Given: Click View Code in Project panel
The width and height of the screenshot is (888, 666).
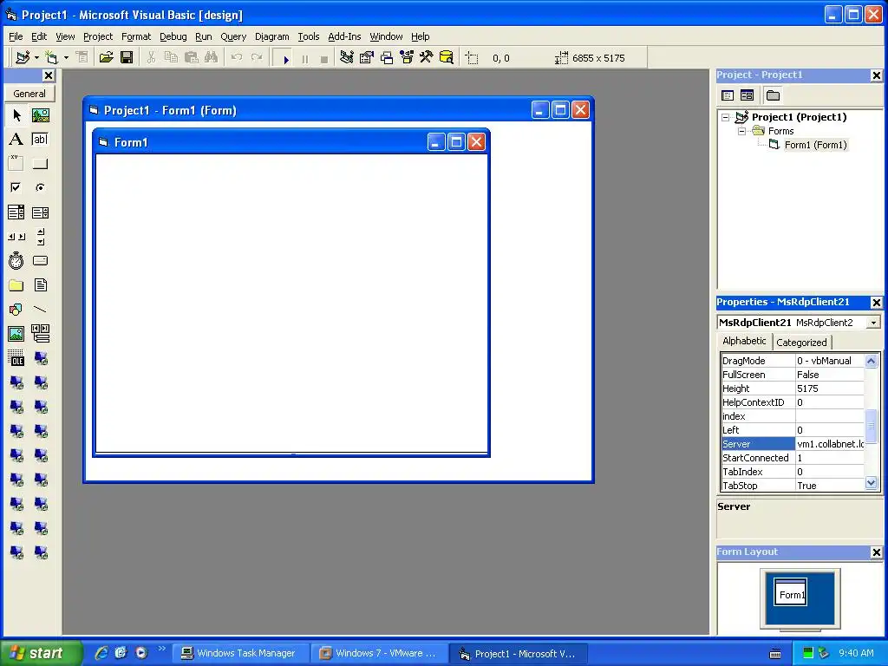Looking at the screenshot, I should (728, 95).
